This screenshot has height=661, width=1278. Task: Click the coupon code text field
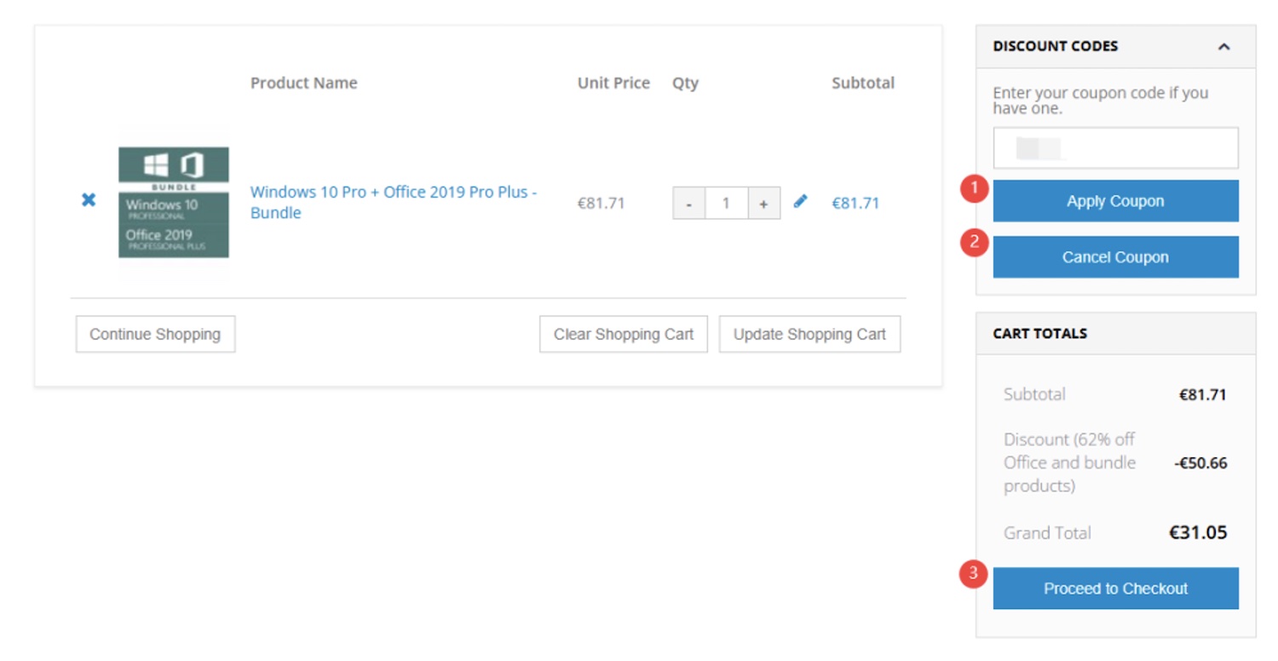pos(1114,148)
